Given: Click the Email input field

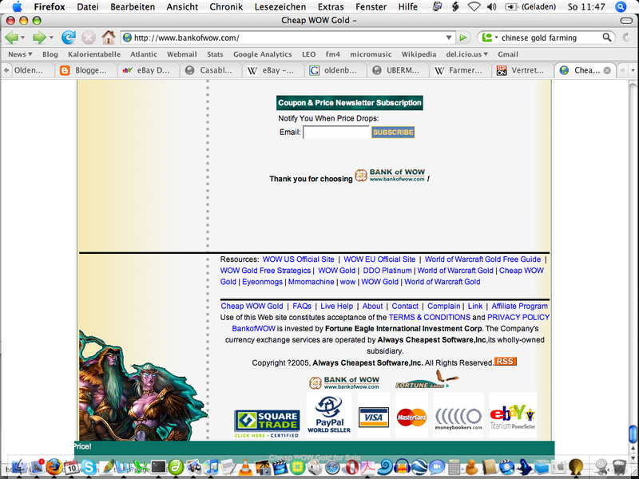Looking at the screenshot, I should (336, 133).
